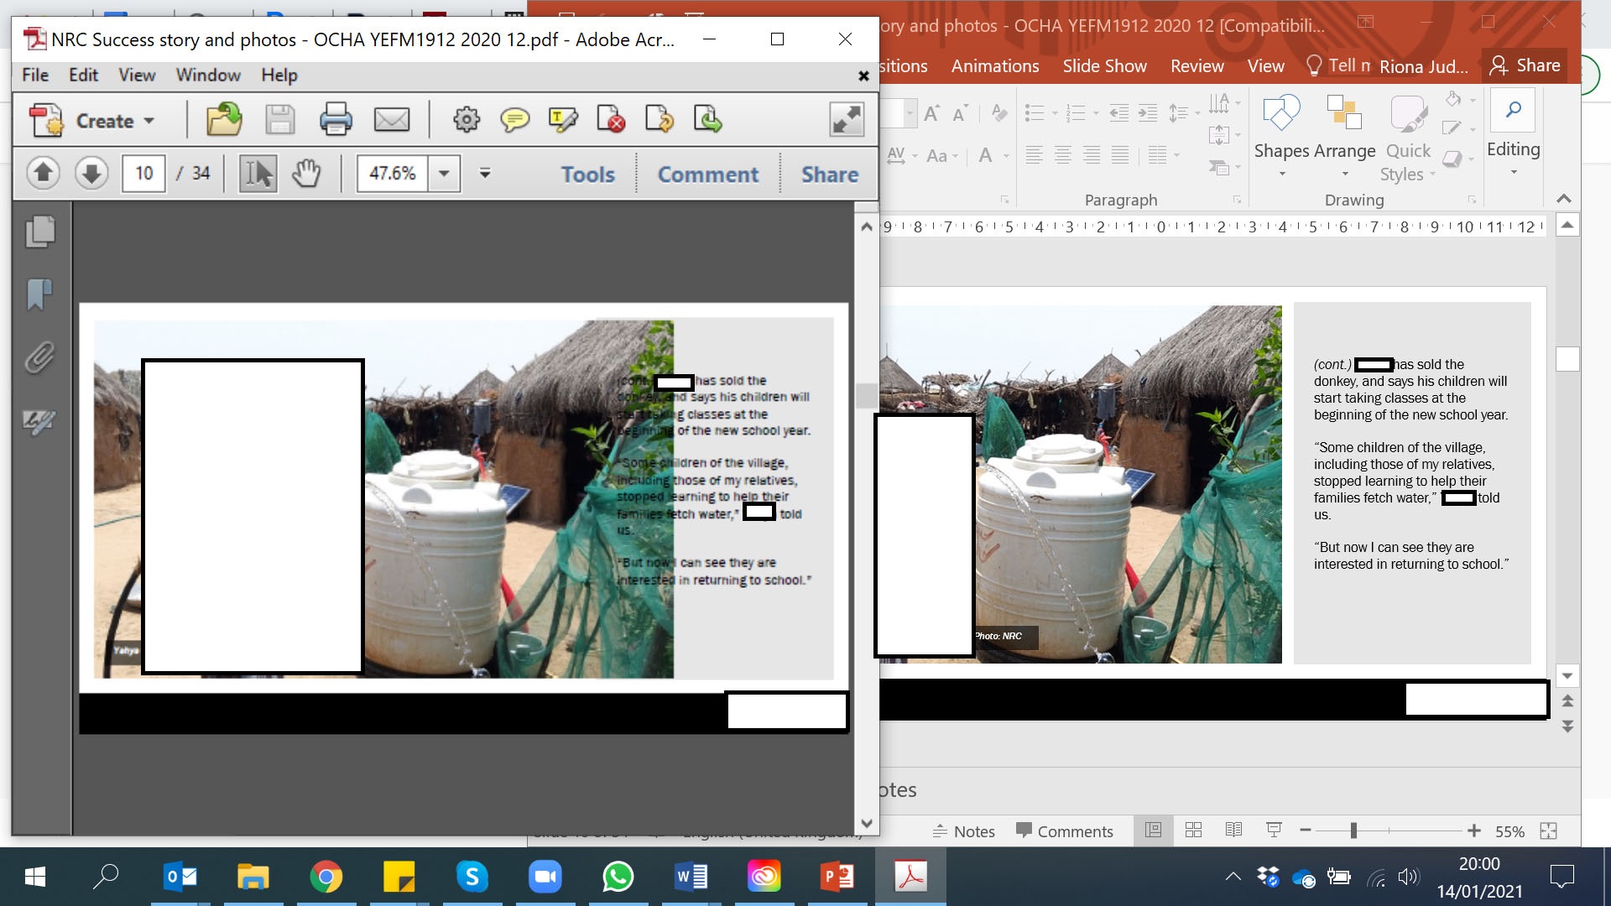Image resolution: width=1611 pixels, height=906 pixels.
Task: Select the Hand pan tool
Action: [x=306, y=174]
